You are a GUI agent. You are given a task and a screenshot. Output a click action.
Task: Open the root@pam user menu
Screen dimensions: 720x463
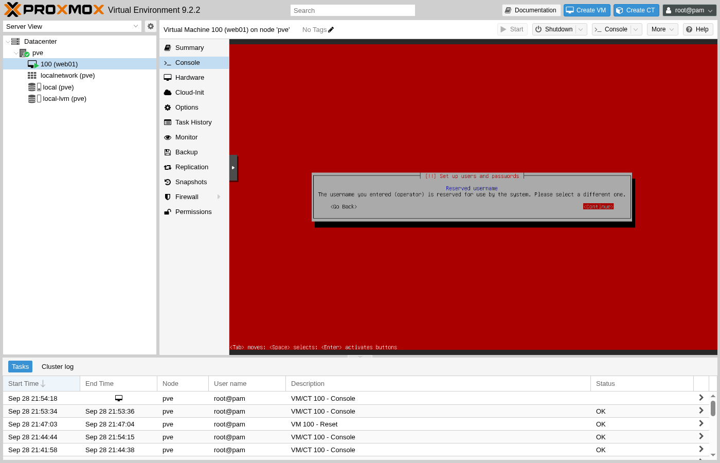690,10
